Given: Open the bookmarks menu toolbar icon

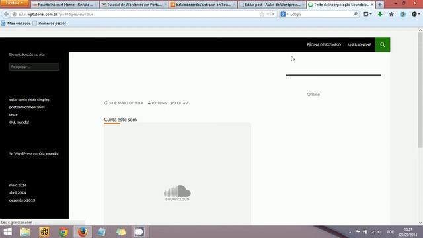Looking at the screenshot, I should [367, 14].
